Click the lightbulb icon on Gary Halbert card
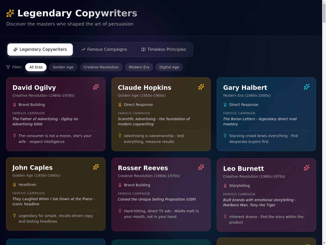Screen dimensions: 326x245 [x=225, y=136]
